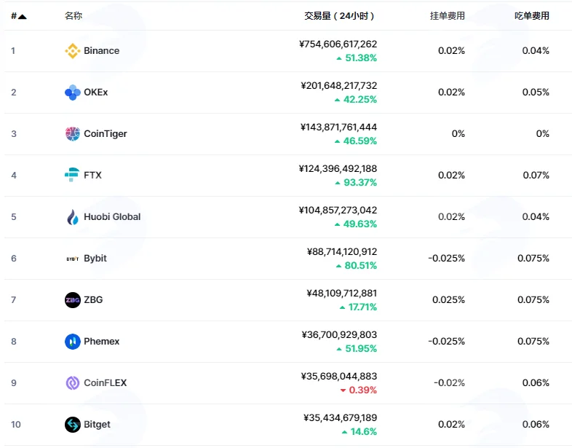Sort by 吃单费用 column header
Screen dimensions: 572x448
click(x=532, y=16)
